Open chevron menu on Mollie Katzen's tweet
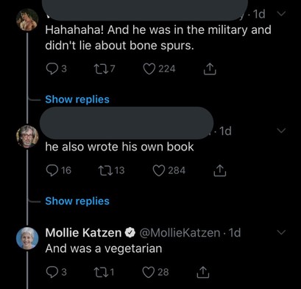The image size is (301, 289). pyautogui.click(x=281, y=232)
